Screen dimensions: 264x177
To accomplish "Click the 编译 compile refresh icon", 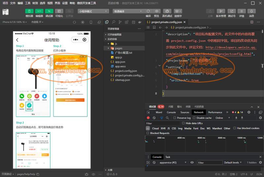I will click(148, 11).
